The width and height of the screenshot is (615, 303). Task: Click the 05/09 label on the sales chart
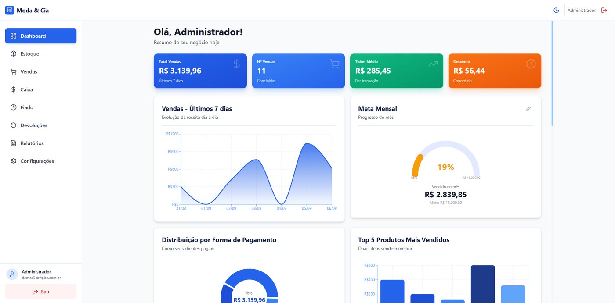[307, 209]
